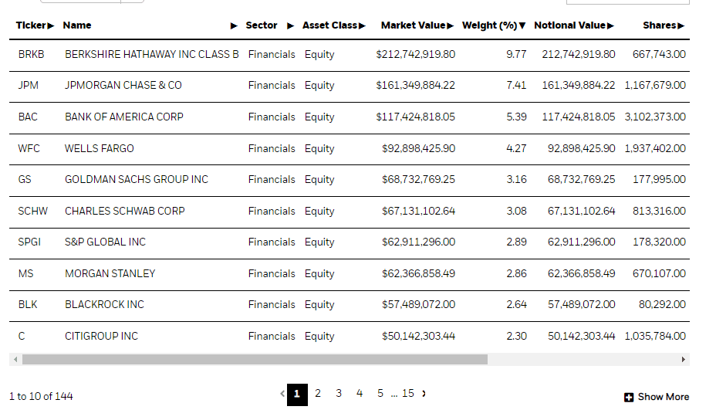Open page 3 of holdings

click(339, 394)
